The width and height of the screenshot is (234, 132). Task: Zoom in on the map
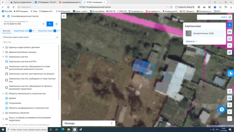tap(230, 112)
